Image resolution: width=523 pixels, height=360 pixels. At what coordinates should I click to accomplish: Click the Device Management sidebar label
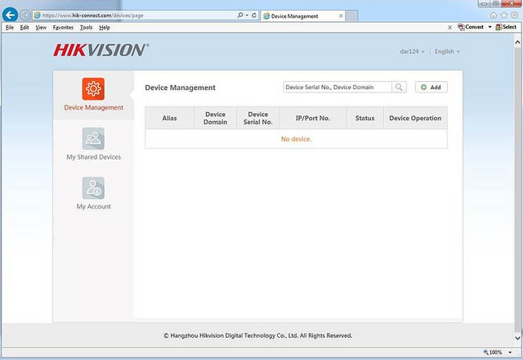(x=94, y=107)
